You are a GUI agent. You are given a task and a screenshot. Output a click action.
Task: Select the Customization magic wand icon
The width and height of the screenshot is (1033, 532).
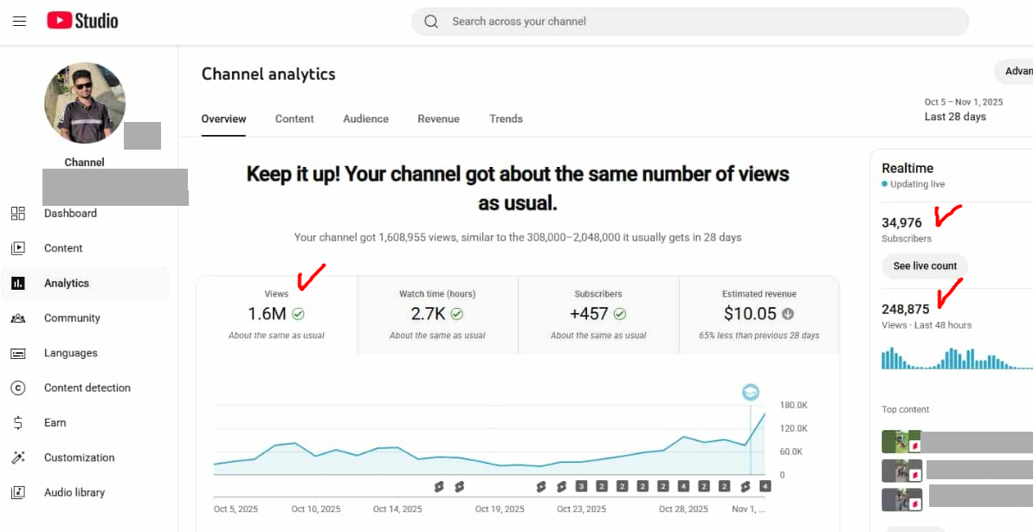point(18,458)
